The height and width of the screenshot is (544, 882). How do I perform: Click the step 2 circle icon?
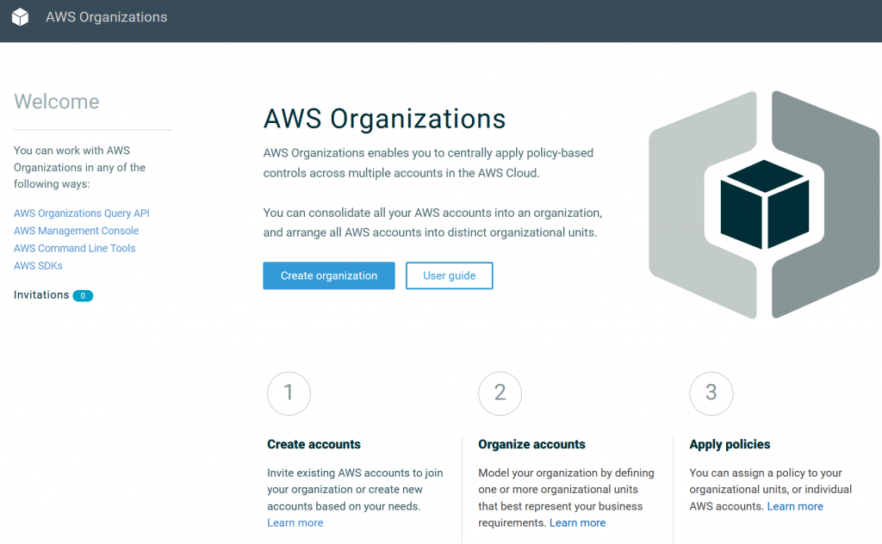tap(500, 393)
